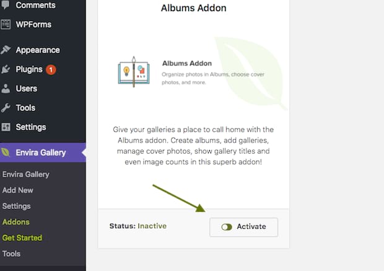Viewport: 384px width, 271px height.
Task: Open the Get Started submenu link
Action: 22,238
